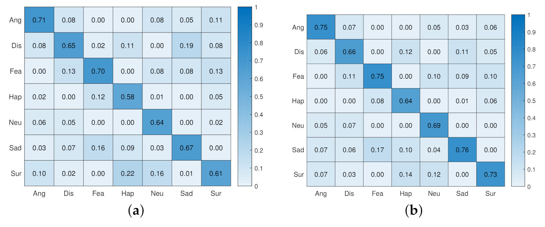Click the 0.75 Ang-Ang cell in matrix (b)
This screenshot has width=545, height=227.
point(321,27)
